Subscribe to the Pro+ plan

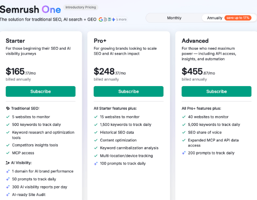click(129, 91)
